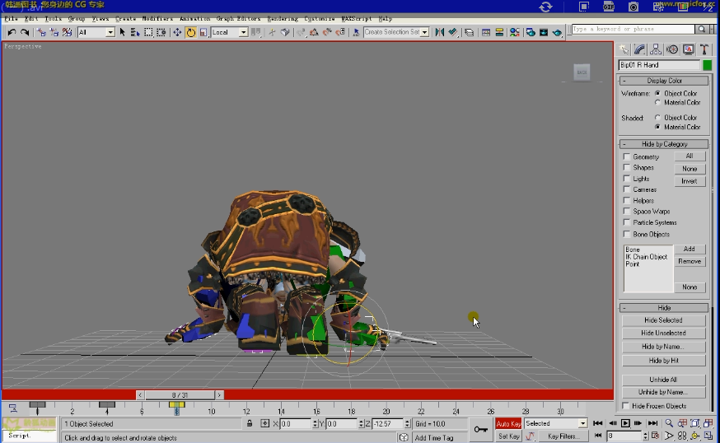Collapse the Display Color rollout

(664, 81)
